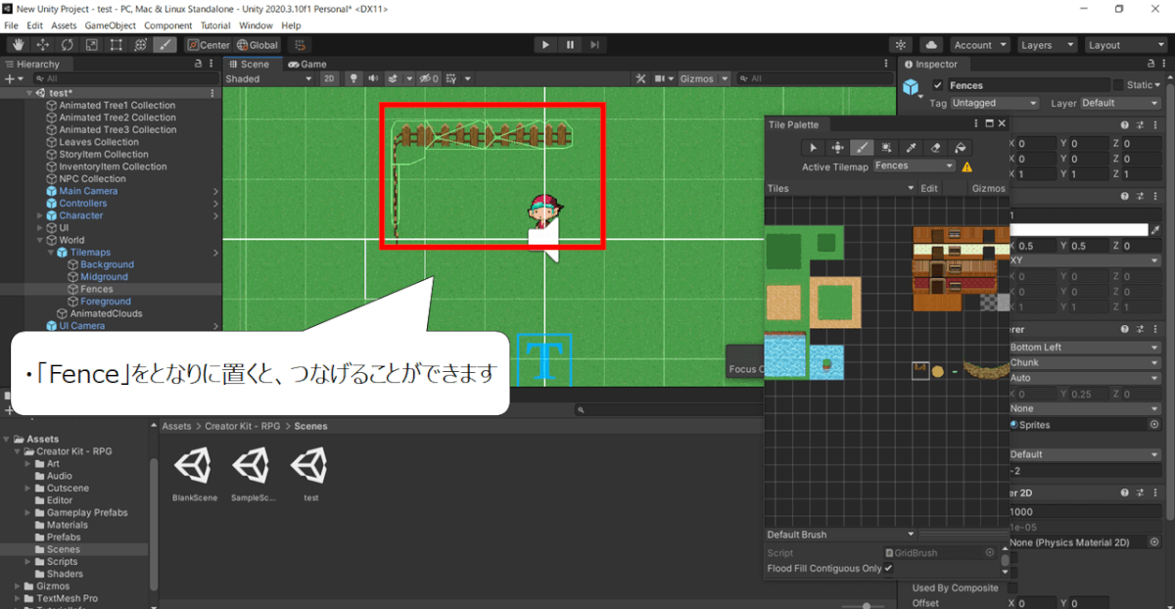Open the Layer Default dropdown
Viewport: 1175px width, 609px height.
click(1119, 103)
